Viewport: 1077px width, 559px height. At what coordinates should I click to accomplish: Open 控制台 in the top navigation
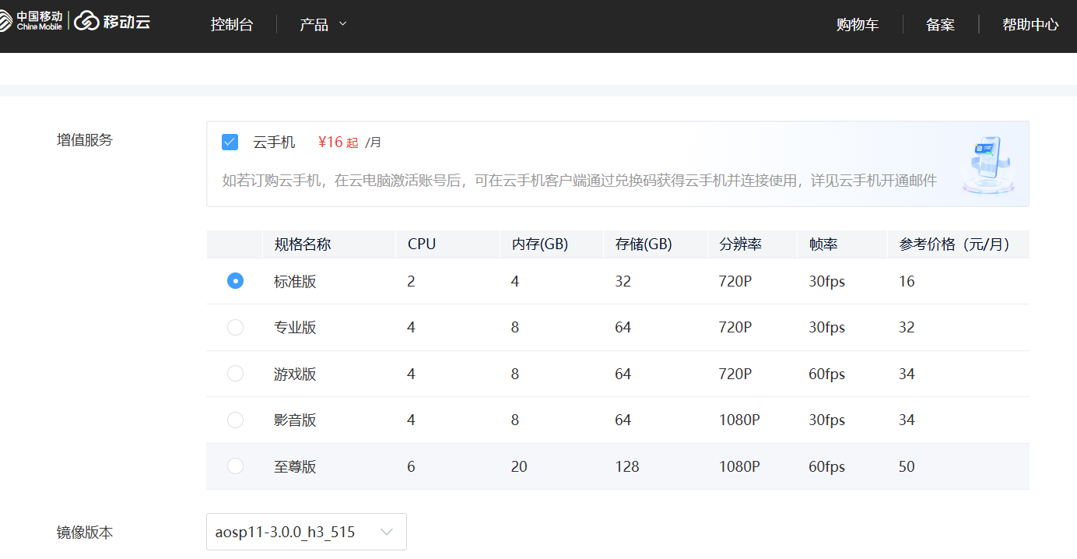pyautogui.click(x=232, y=25)
